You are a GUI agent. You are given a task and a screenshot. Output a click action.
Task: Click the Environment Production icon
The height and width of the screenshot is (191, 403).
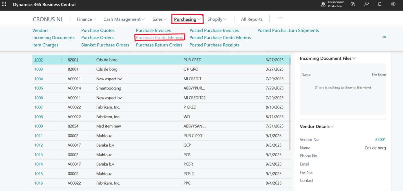(323, 4)
